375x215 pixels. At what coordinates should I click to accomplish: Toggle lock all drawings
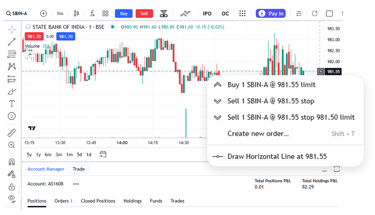[12, 186]
